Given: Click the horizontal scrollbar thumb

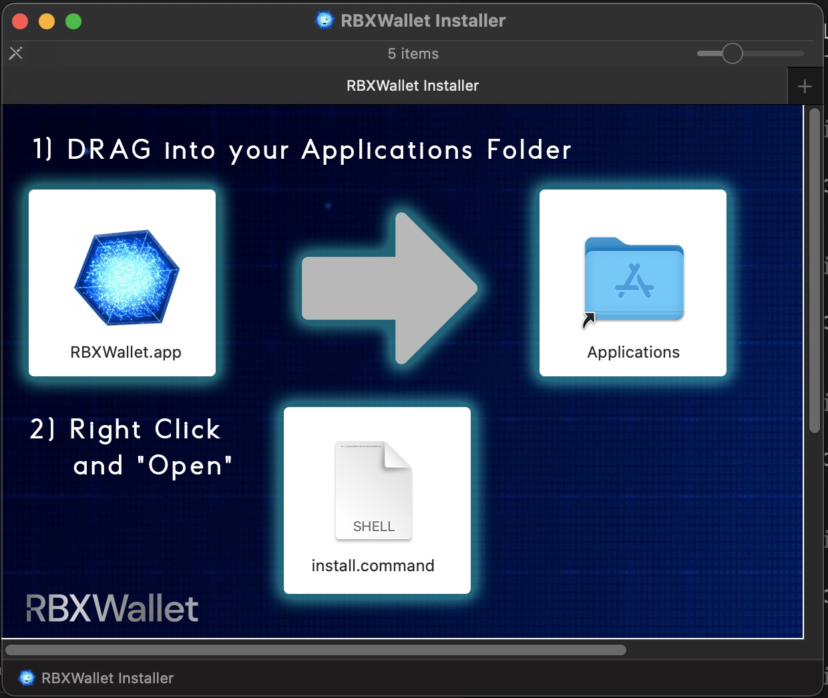Looking at the screenshot, I should (316, 650).
